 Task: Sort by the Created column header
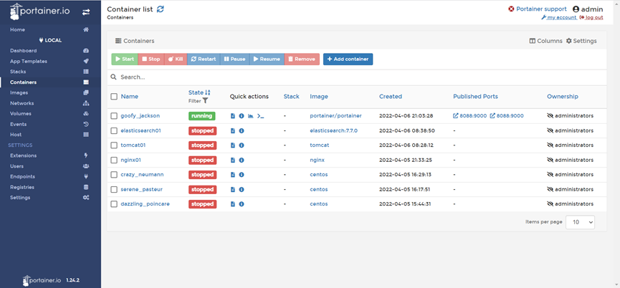390,97
